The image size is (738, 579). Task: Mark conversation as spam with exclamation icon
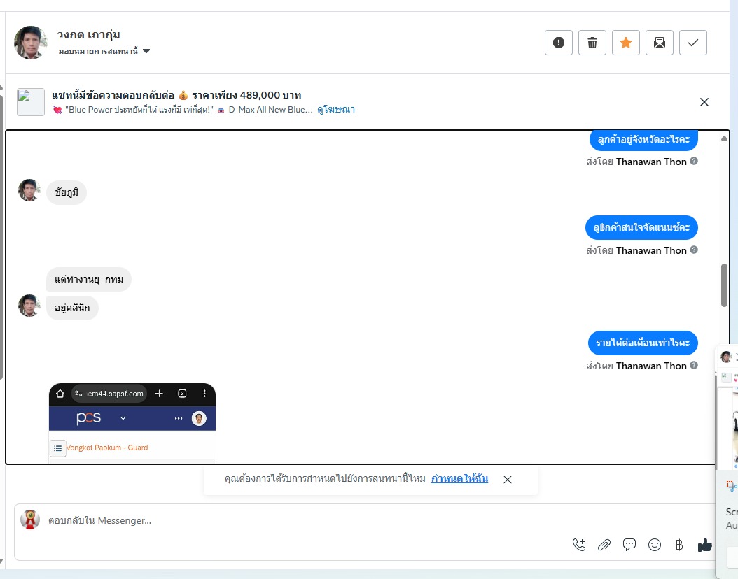559,43
